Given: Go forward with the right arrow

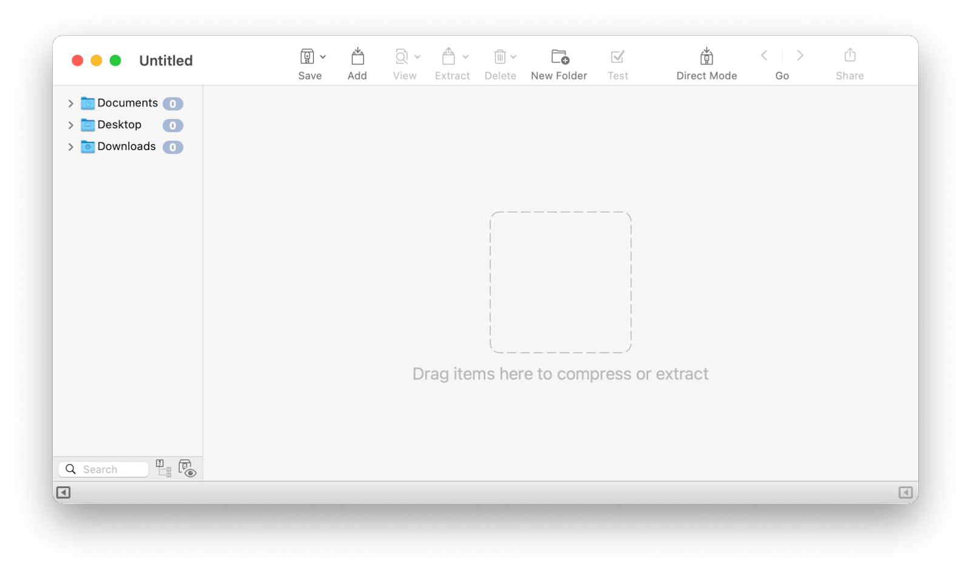Looking at the screenshot, I should [x=800, y=55].
